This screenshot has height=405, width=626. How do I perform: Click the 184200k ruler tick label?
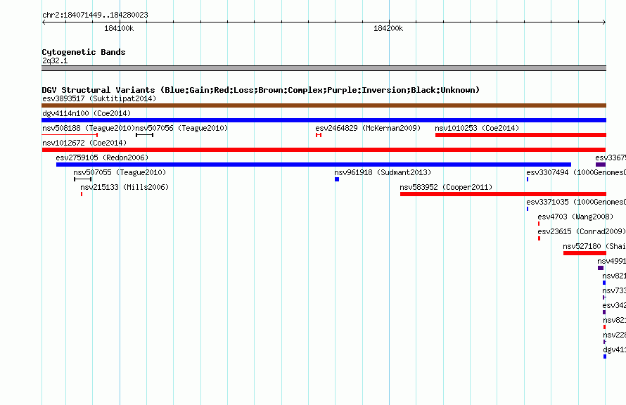(x=388, y=28)
